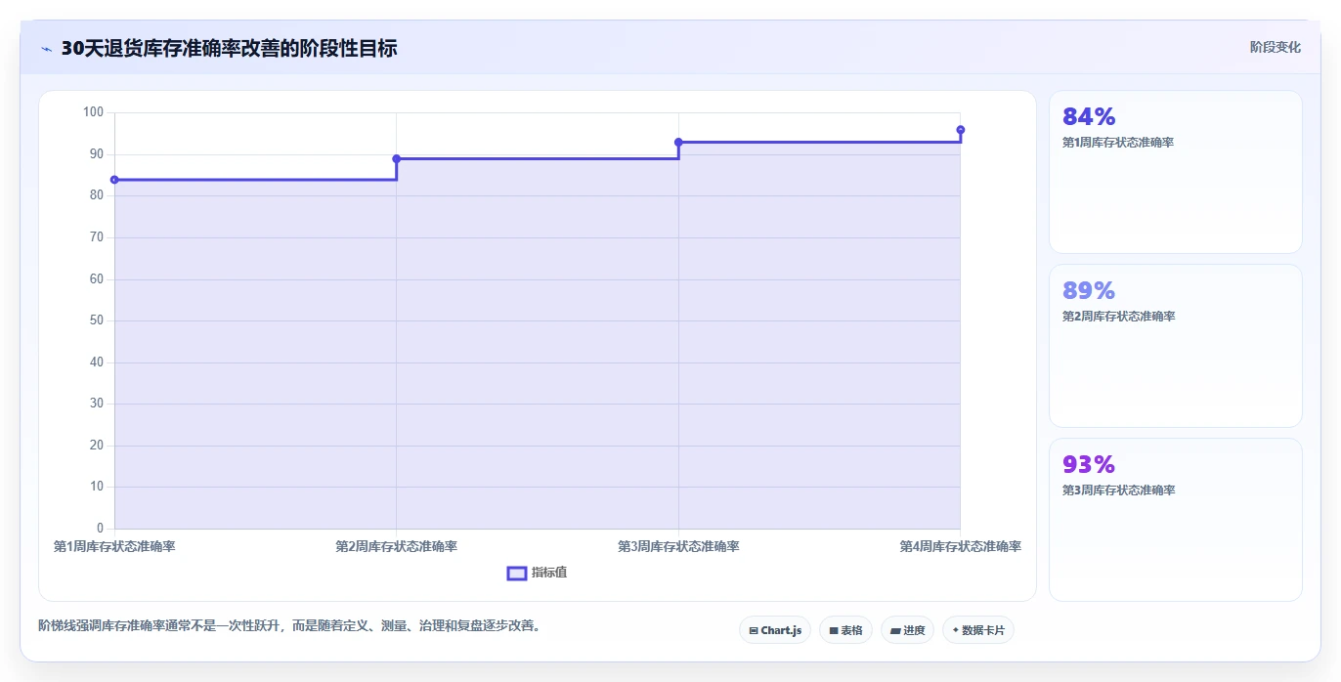Click the week 3 data point at 93
This screenshot has height=682, width=1341.
pyautogui.click(x=678, y=142)
